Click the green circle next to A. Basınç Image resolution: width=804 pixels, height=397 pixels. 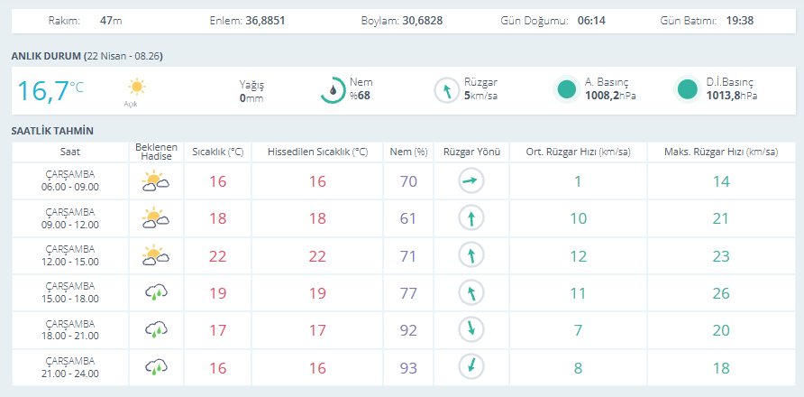566,89
